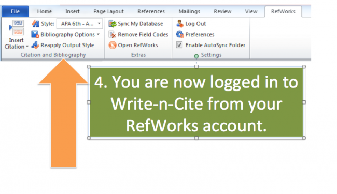This screenshot has width=337, height=194.
Task: Go to the References tab
Action: coord(151,11)
